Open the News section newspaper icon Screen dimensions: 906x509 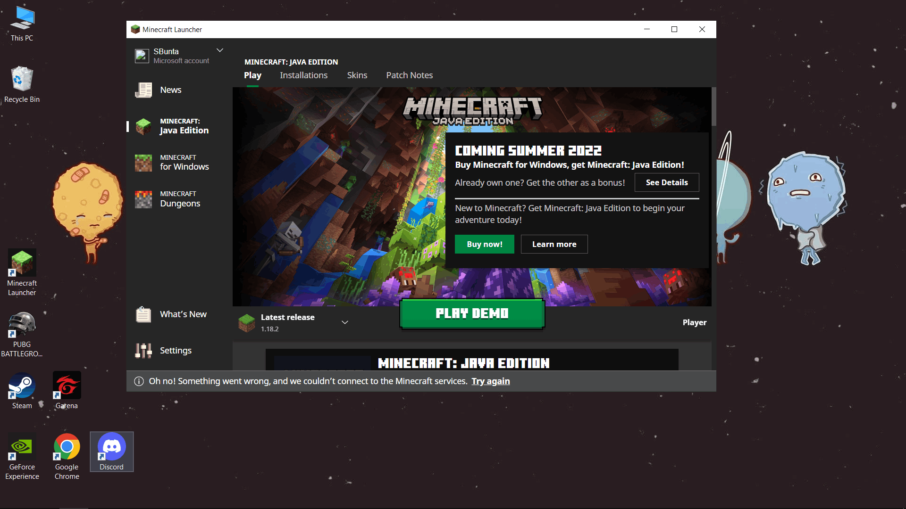(143, 90)
